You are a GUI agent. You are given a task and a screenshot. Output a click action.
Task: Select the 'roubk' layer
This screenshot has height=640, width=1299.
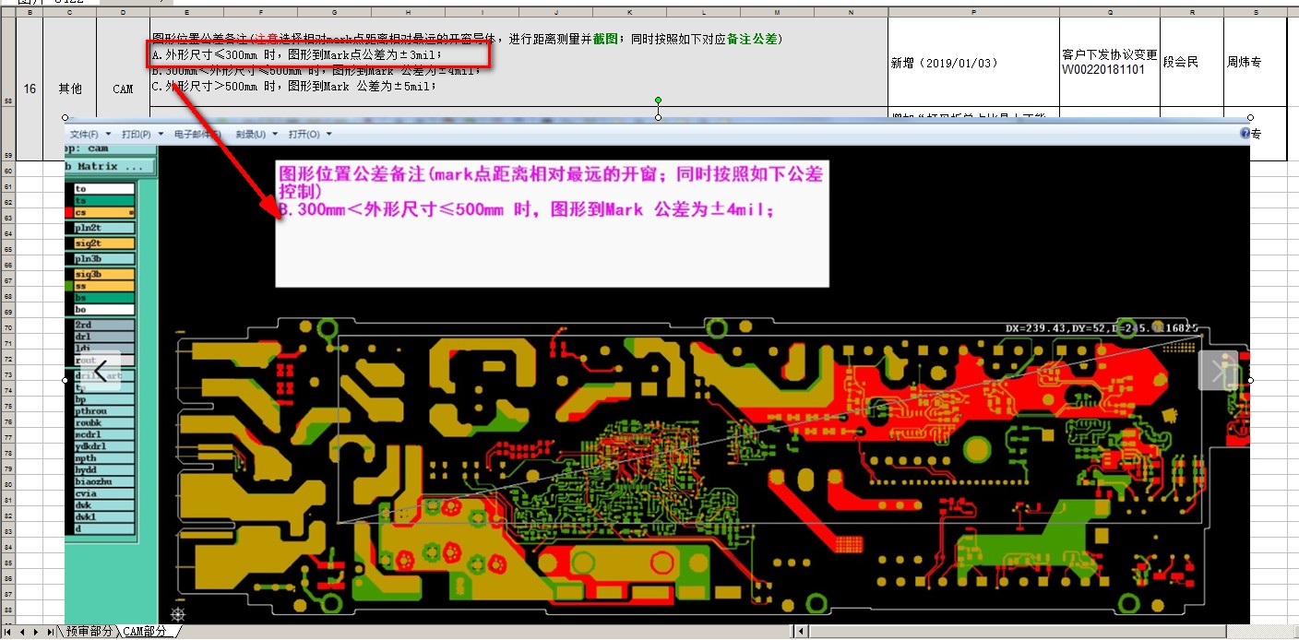[104, 423]
